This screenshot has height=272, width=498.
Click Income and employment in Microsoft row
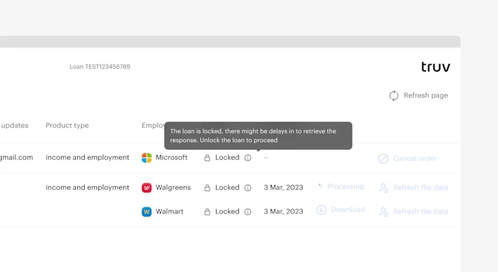click(x=87, y=157)
